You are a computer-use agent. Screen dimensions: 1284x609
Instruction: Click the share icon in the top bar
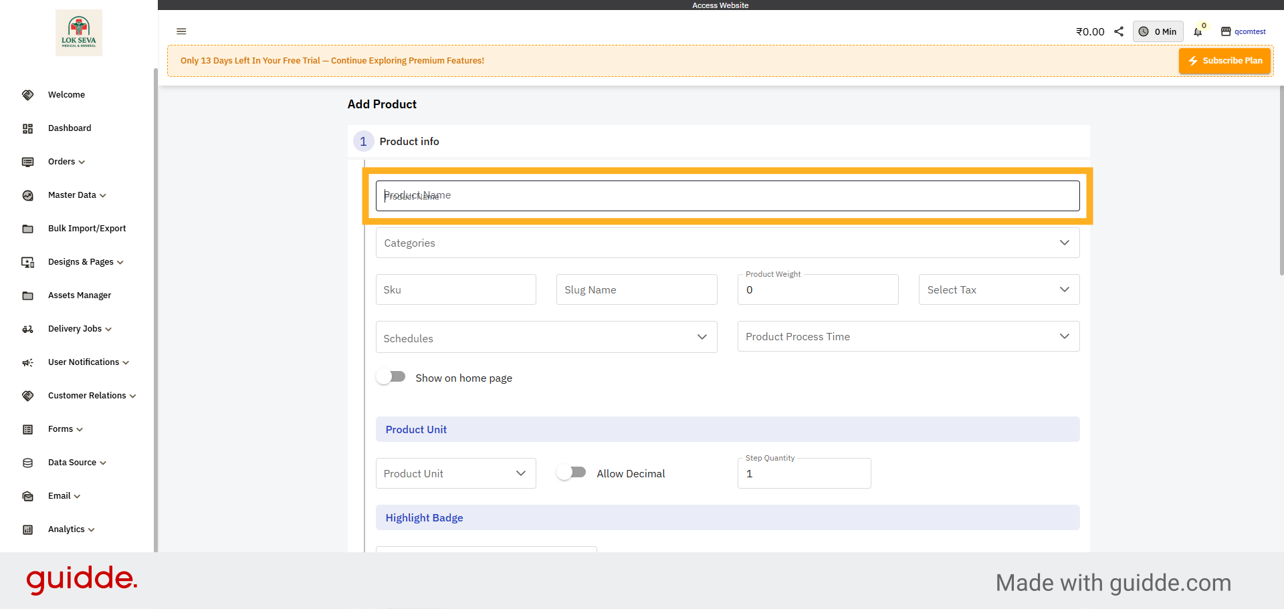coord(1119,31)
